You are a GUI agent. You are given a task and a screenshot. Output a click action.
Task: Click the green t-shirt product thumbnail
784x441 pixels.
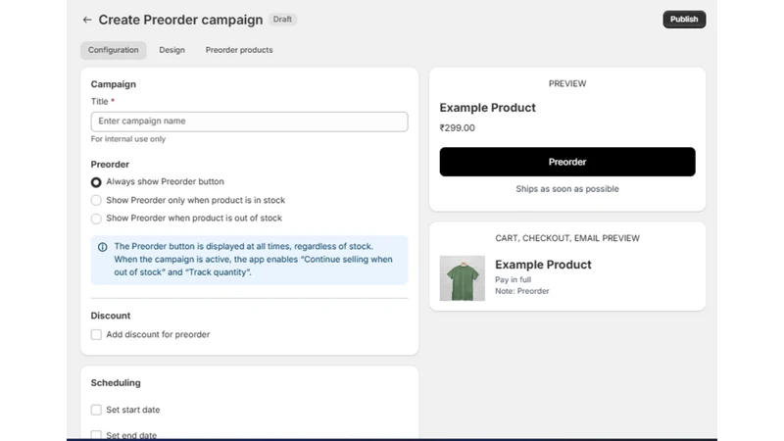tap(462, 278)
